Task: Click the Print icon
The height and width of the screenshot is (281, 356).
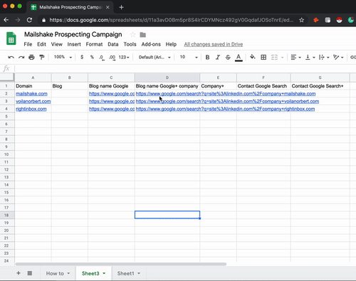Action: point(31,57)
